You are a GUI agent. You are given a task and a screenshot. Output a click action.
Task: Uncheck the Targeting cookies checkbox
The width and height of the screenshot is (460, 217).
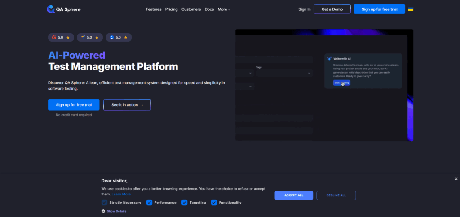point(184,202)
